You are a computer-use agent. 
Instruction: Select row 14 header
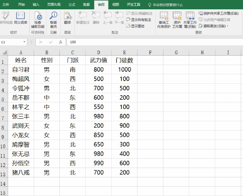coord(4,182)
